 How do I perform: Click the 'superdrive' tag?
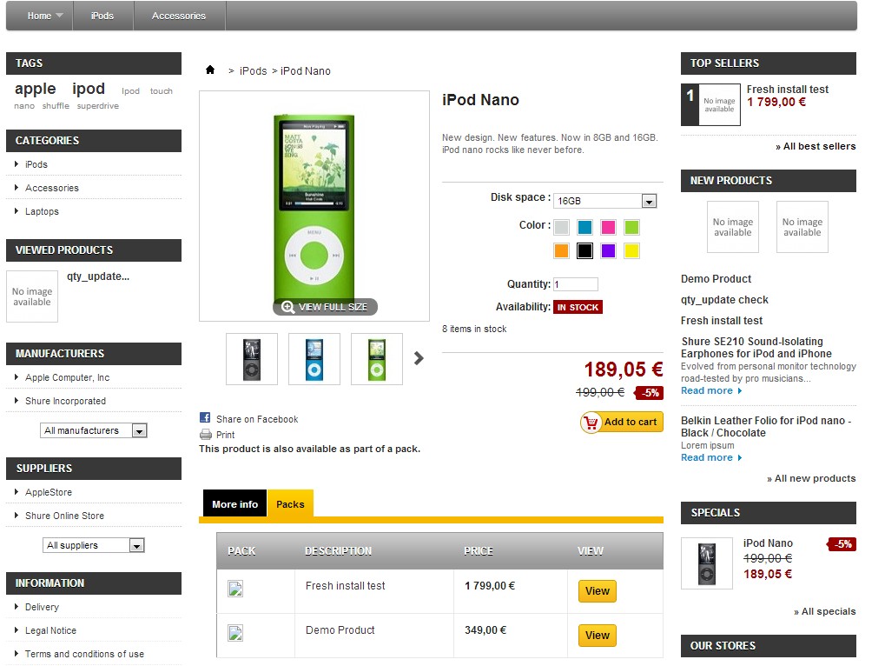pyautogui.click(x=97, y=105)
